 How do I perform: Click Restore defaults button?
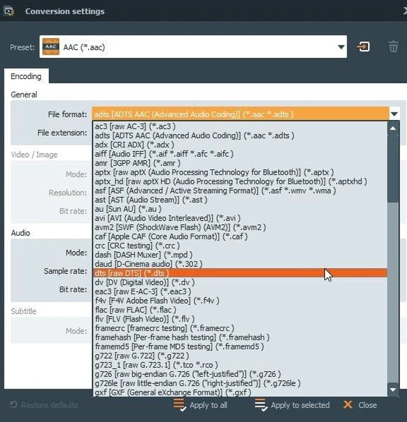pyautogui.click(x=44, y=405)
